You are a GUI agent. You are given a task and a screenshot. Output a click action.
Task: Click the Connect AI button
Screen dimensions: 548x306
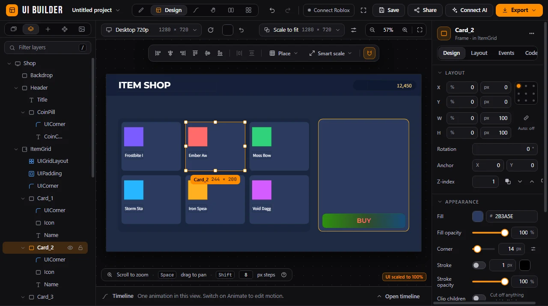(x=469, y=10)
